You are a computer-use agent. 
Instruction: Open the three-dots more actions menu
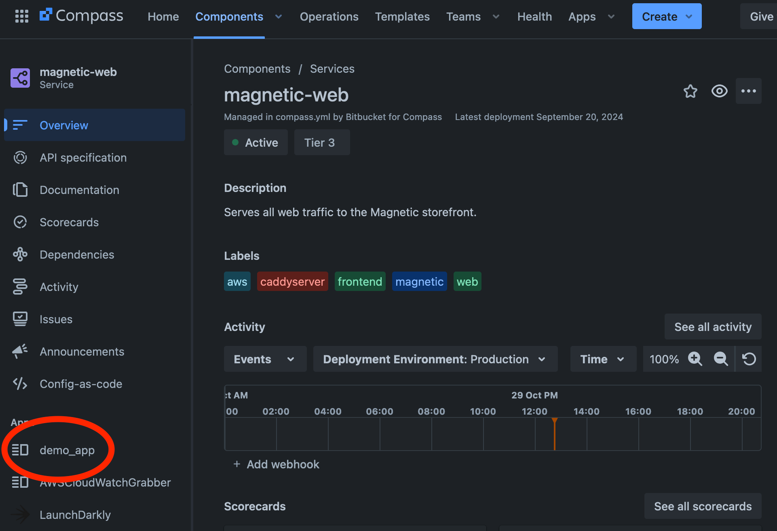748,91
